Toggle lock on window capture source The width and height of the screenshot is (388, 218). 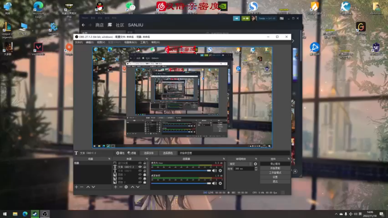point(145,163)
